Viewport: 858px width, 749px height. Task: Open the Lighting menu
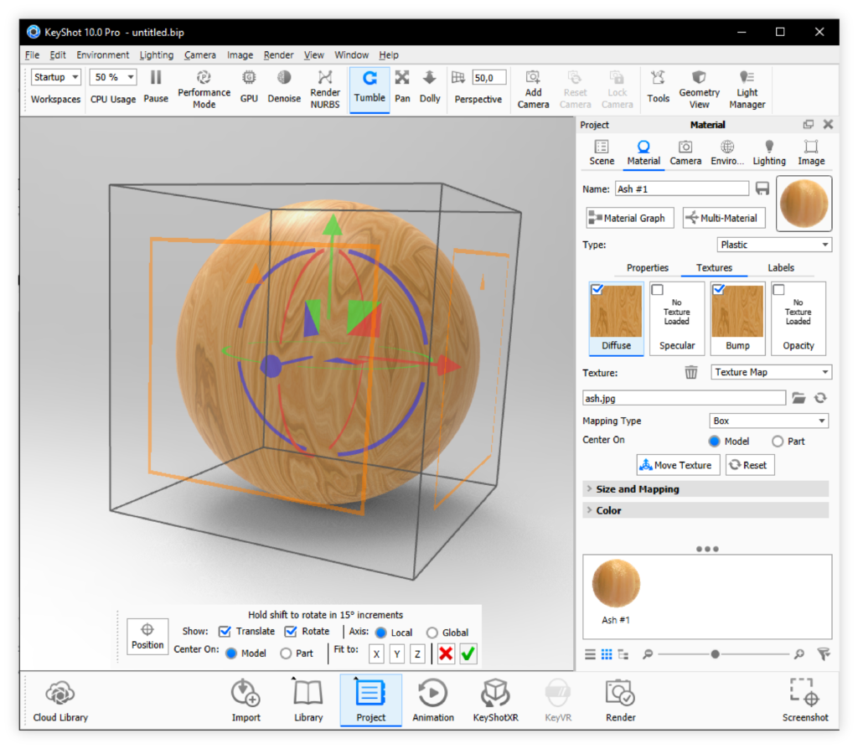pos(157,55)
